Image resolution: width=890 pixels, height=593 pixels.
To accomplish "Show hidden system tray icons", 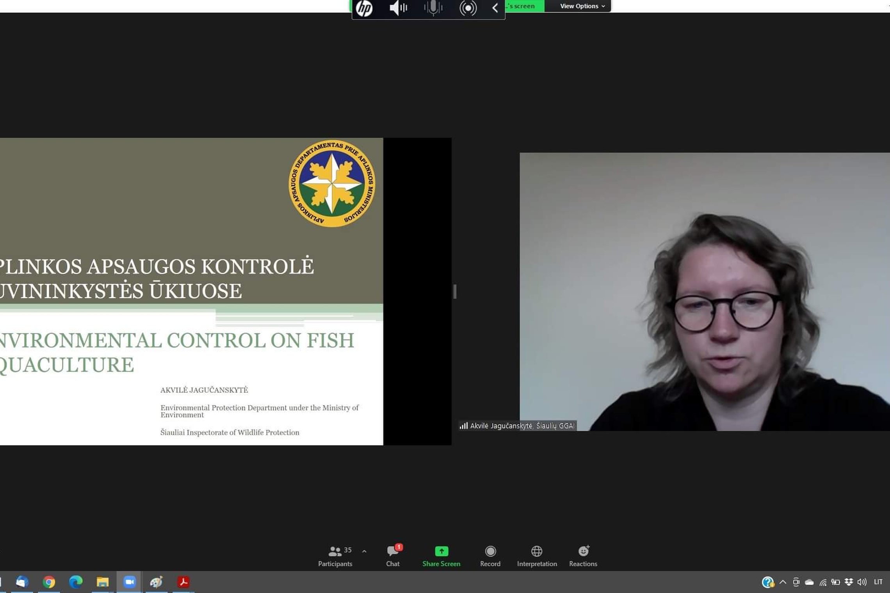I will pos(783,582).
